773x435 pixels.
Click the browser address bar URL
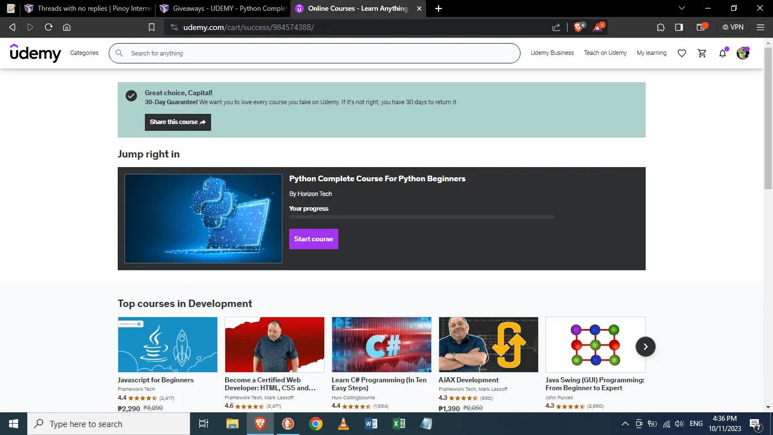248,27
